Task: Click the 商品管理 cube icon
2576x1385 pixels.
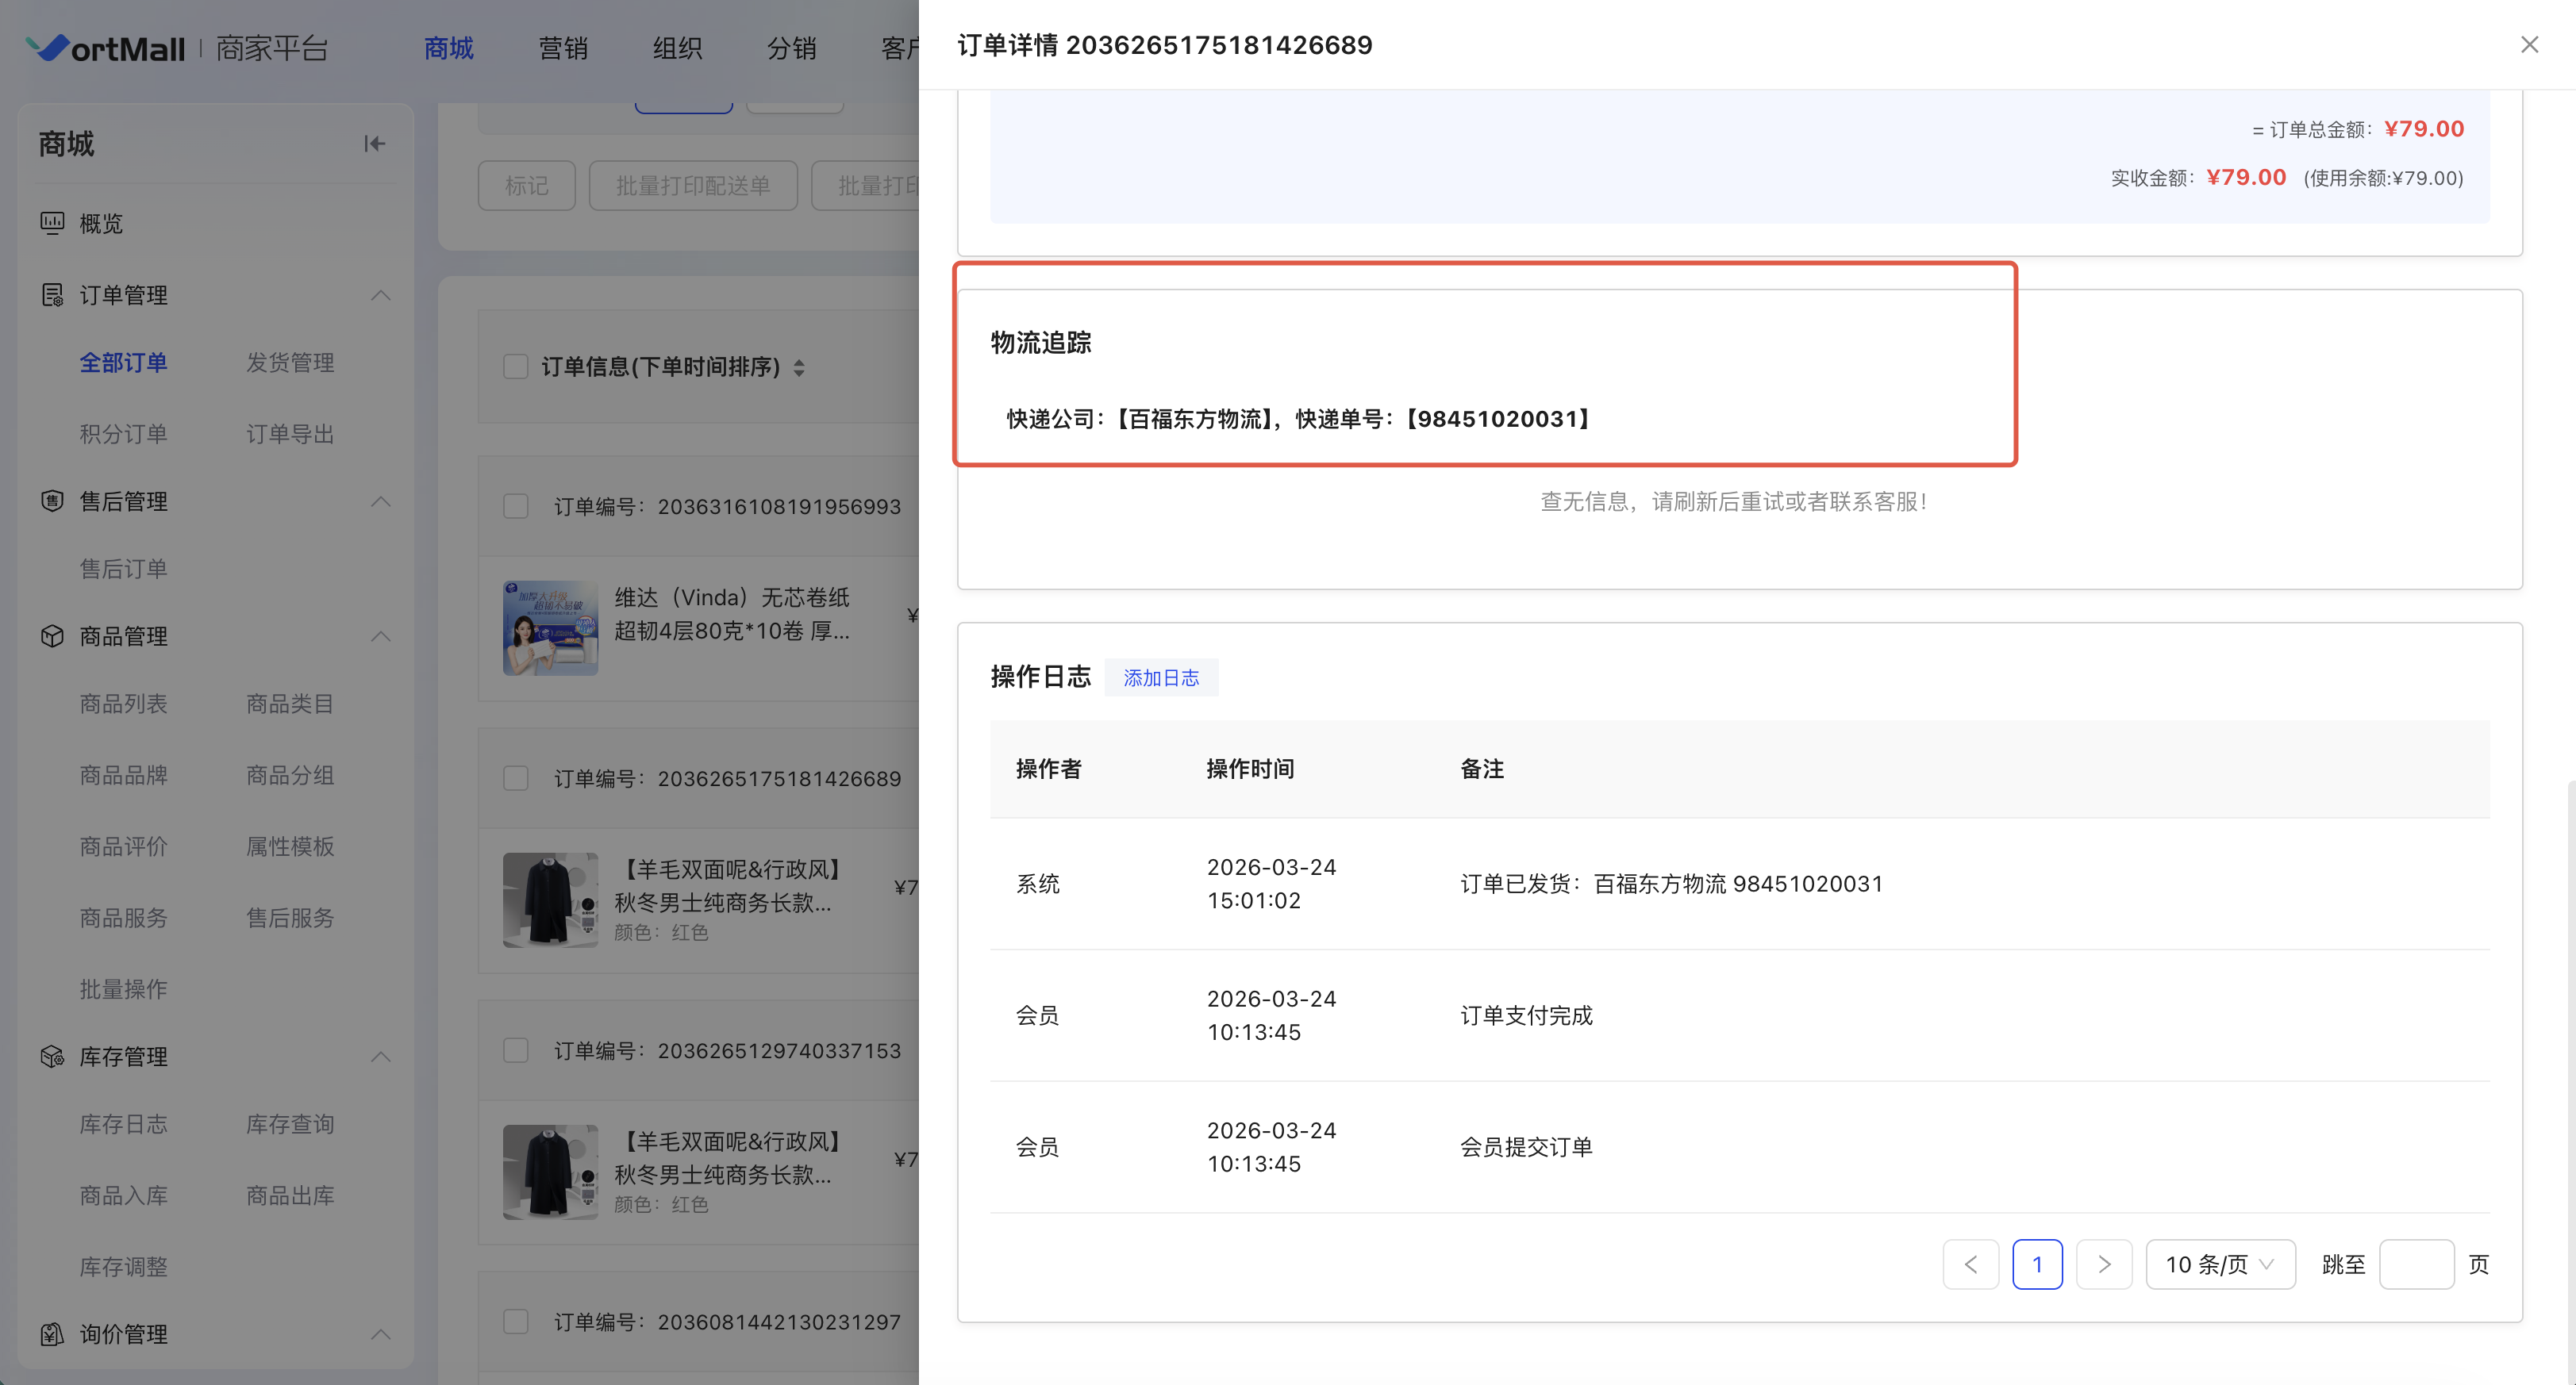Action: (52, 635)
